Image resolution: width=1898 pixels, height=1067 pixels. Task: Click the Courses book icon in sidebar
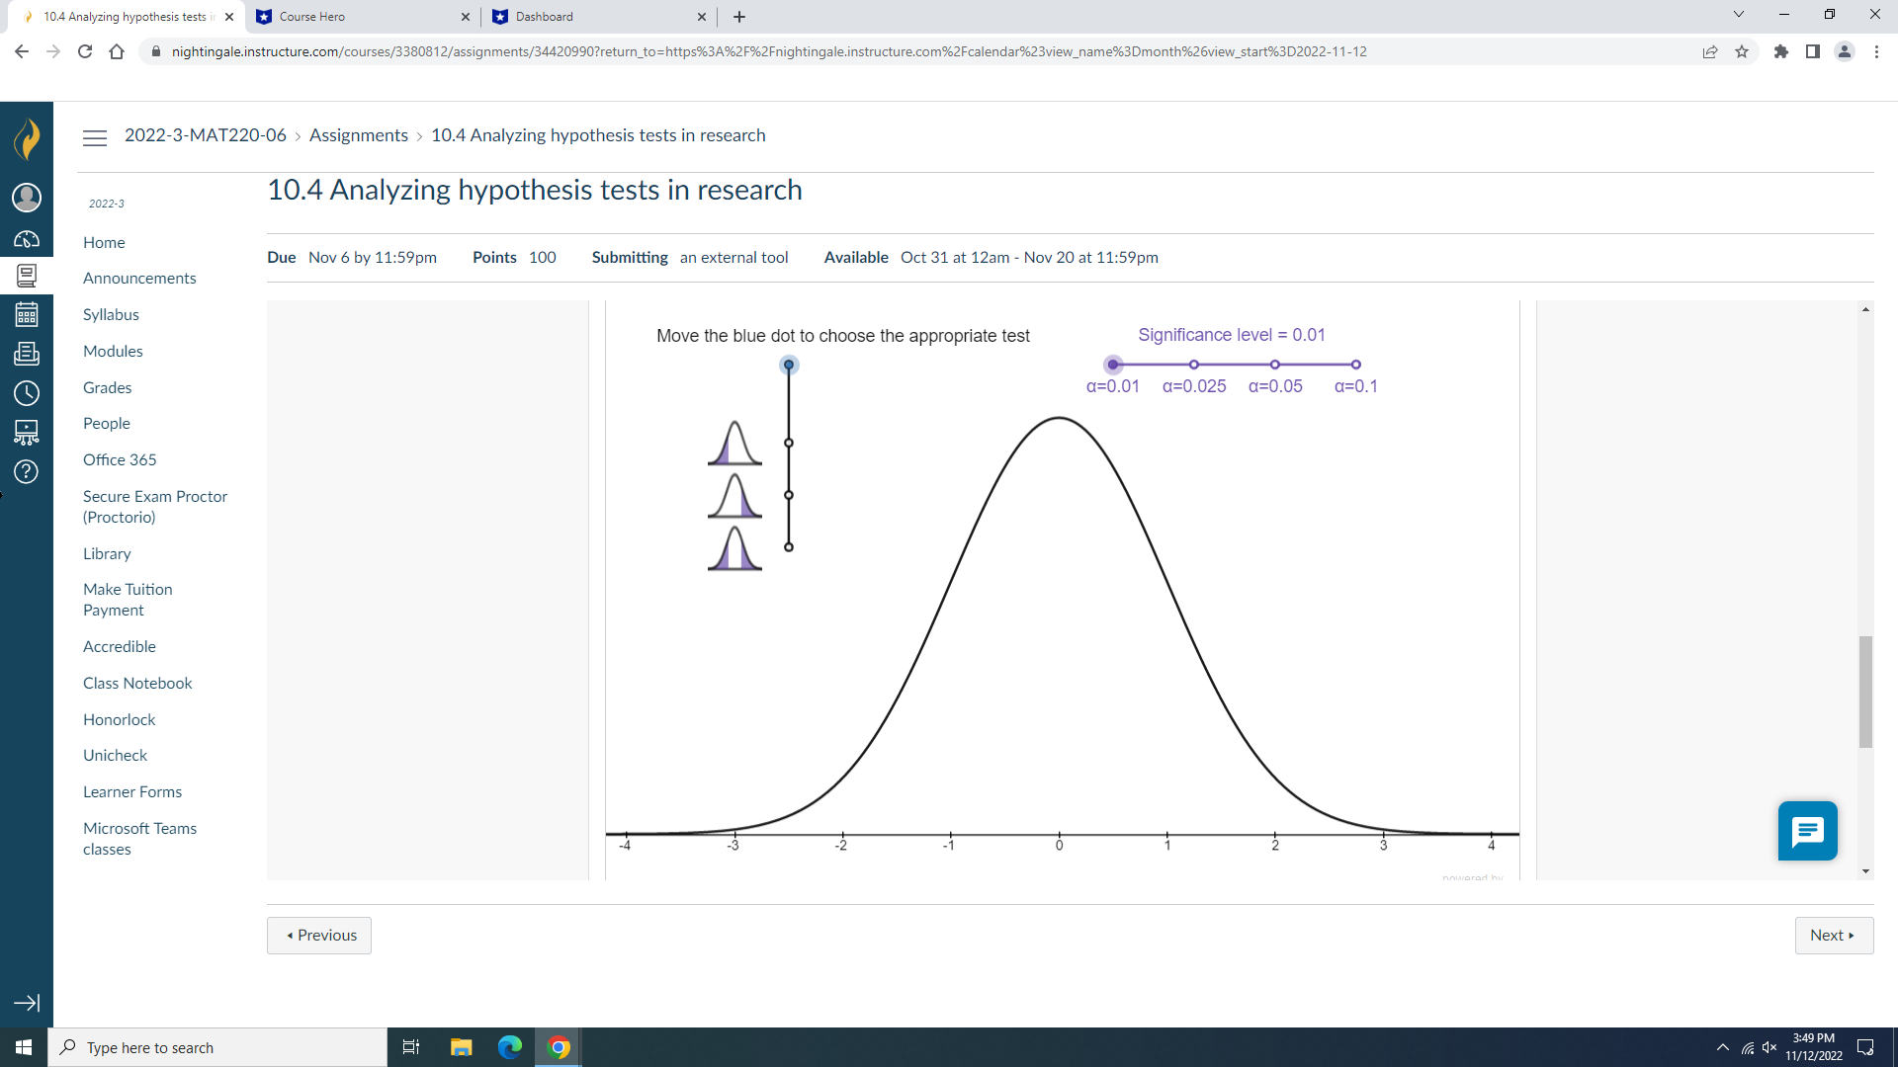(27, 276)
